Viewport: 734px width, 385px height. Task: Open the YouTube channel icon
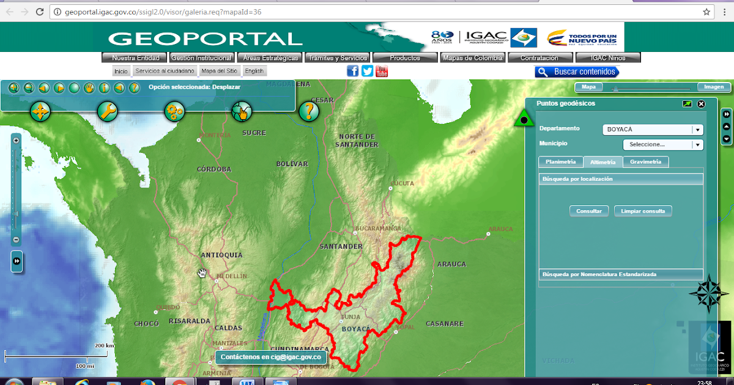(381, 71)
